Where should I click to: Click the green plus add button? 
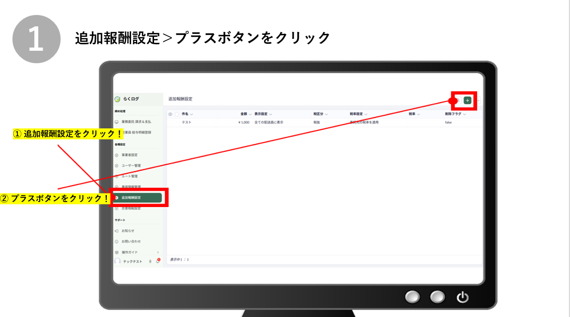pyautogui.click(x=467, y=101)
